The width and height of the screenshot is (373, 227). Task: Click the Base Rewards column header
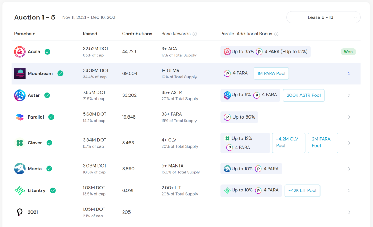176,34
